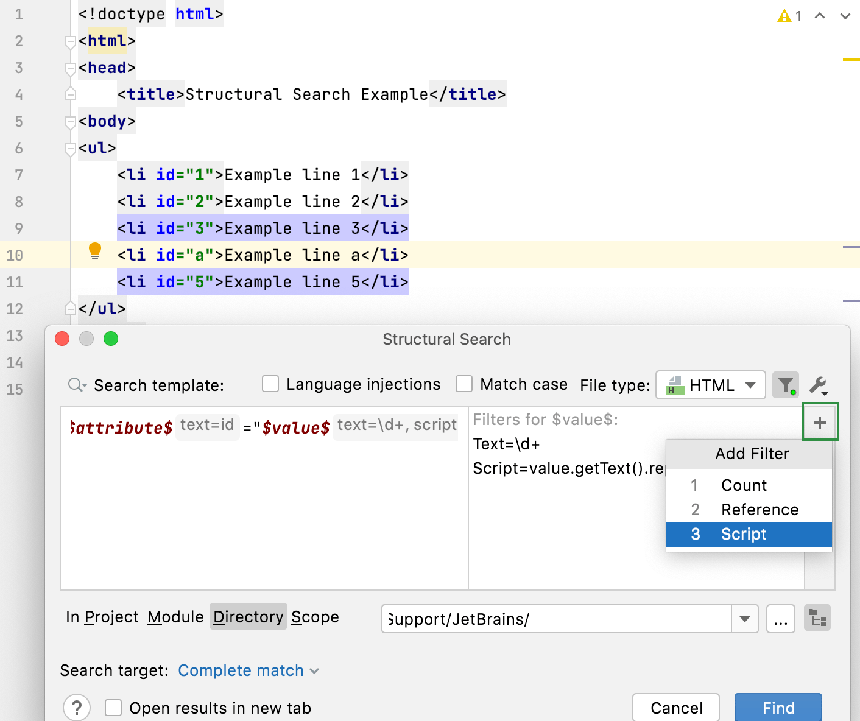Open the search template magnifier icon menu
860x721 pixels.
pyautogui.click(x=76, y=385)
